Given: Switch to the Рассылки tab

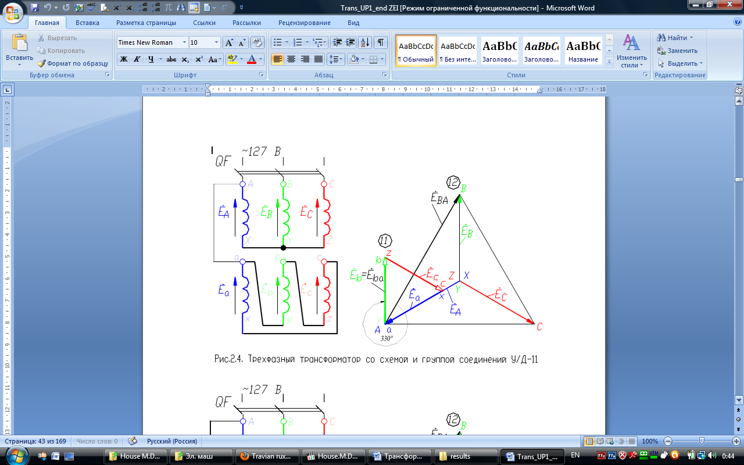Looking at the screenshot, I should point(246,23).
